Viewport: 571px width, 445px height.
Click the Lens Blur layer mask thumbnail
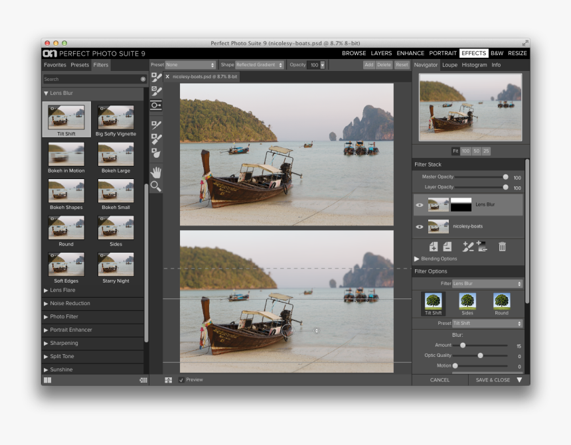pyautogui.click(x=461, y=204)
